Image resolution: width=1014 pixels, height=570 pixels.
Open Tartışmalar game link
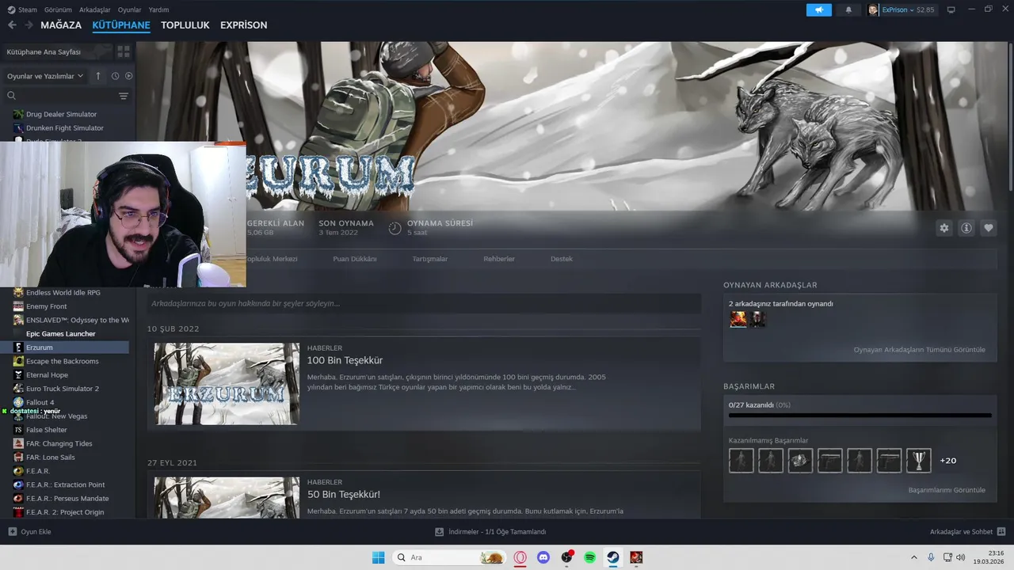click(430, 259)
